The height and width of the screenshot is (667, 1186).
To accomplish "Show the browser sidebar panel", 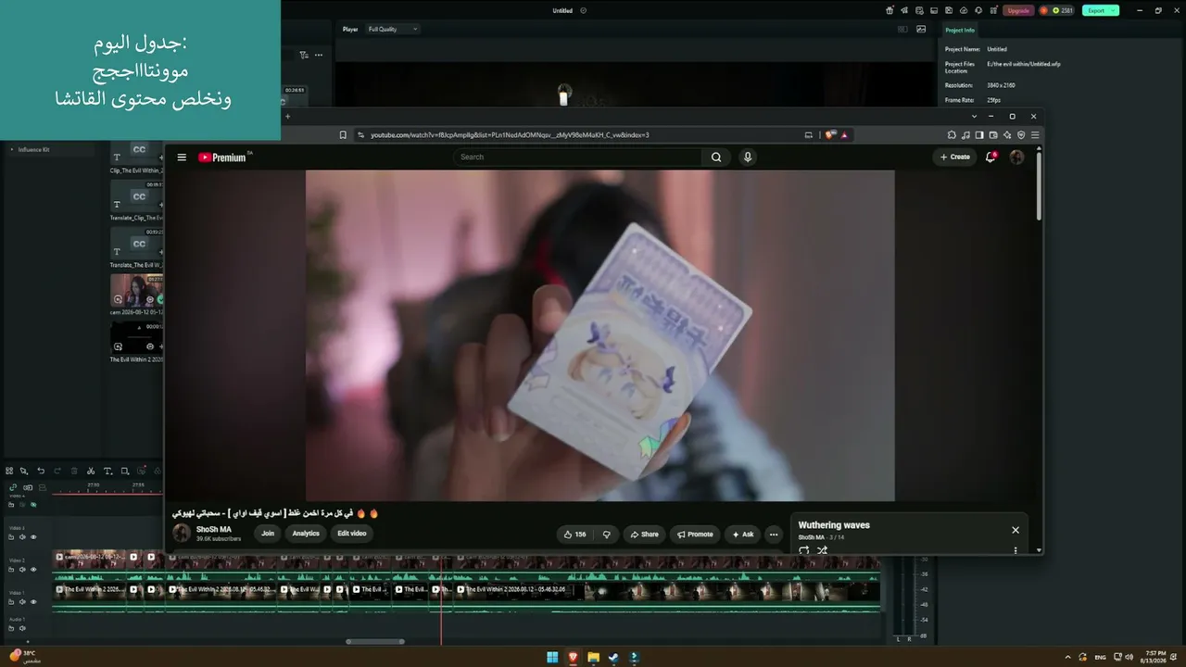I will tap(979, 135).
